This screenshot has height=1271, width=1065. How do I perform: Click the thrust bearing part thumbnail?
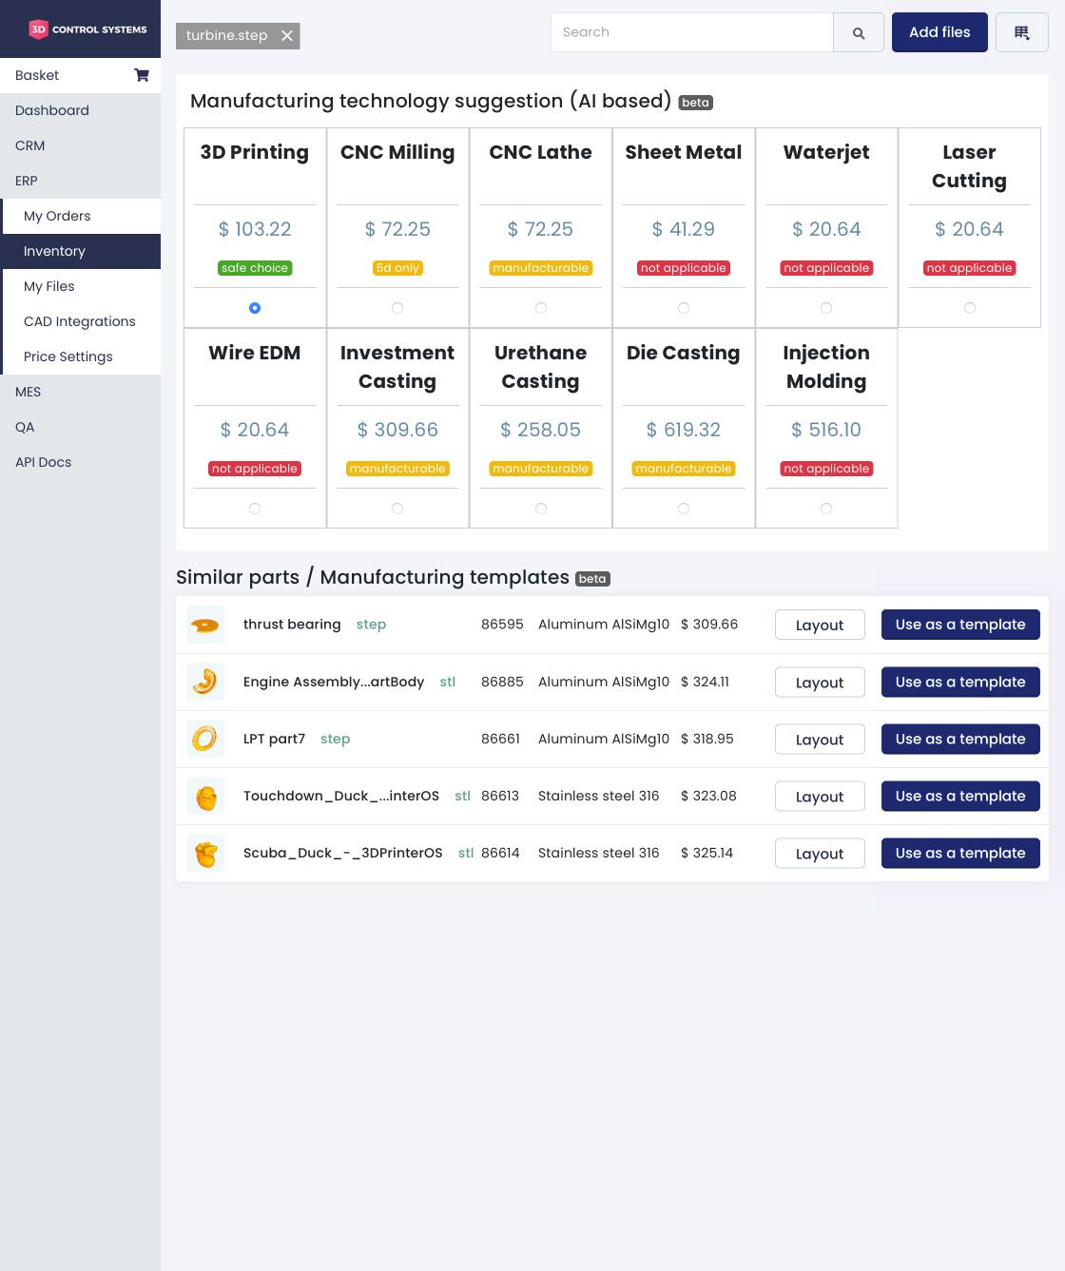click(205, 625)
